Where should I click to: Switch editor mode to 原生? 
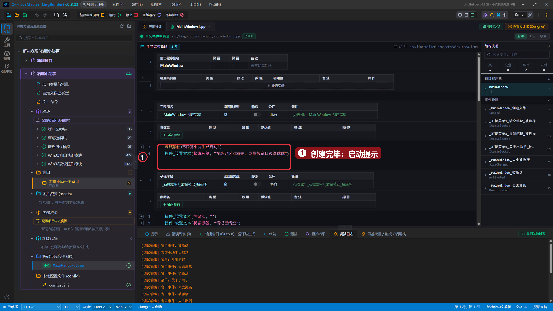pos(543,36)
